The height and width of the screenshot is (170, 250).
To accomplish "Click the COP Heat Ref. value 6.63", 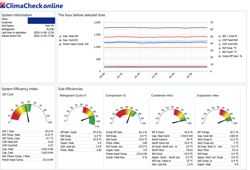I will point(51,142).
